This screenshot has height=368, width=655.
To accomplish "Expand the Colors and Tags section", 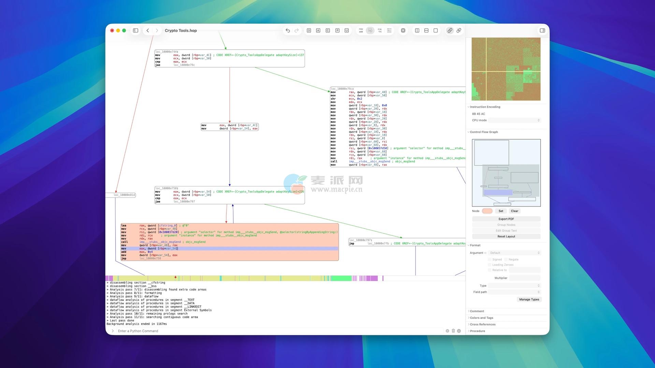I will [x=481, y=318].
